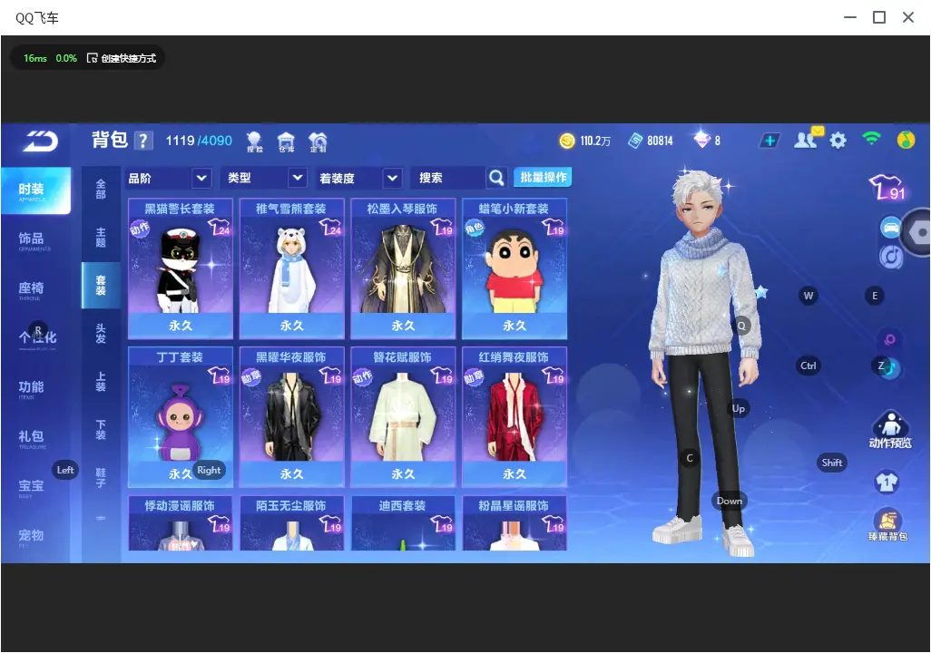
Task: Select the 座椅 throne tab
Action: pos(31,289)
